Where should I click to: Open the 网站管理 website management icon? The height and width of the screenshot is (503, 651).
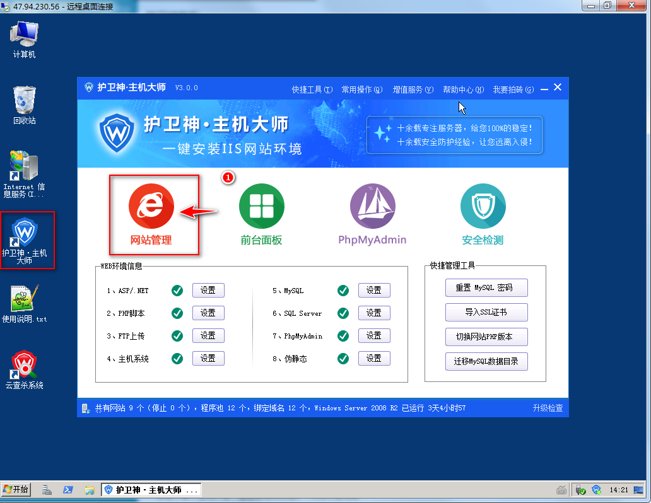(x=151, y=208)
